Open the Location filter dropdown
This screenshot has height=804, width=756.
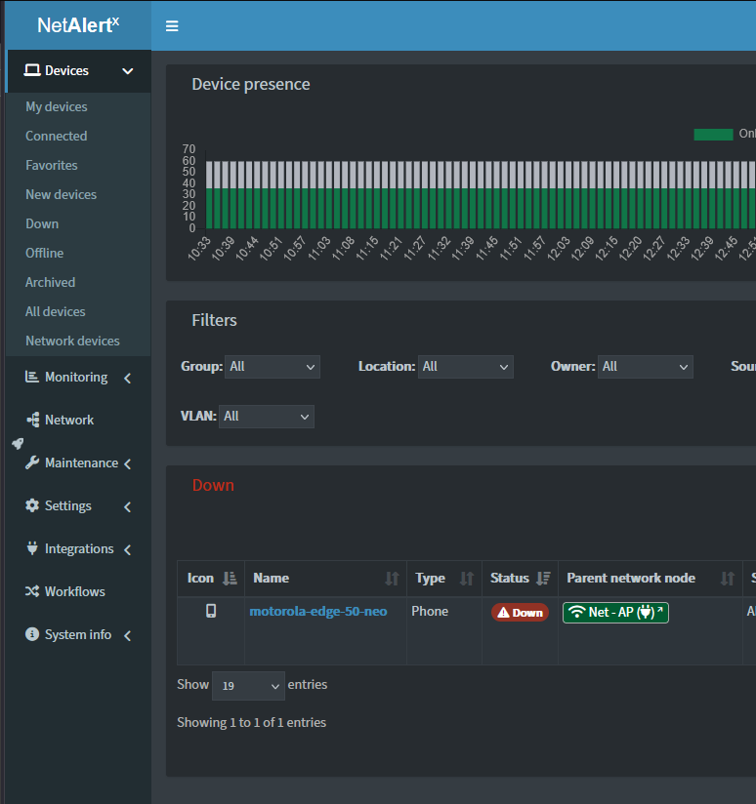[x=465, y=367]
